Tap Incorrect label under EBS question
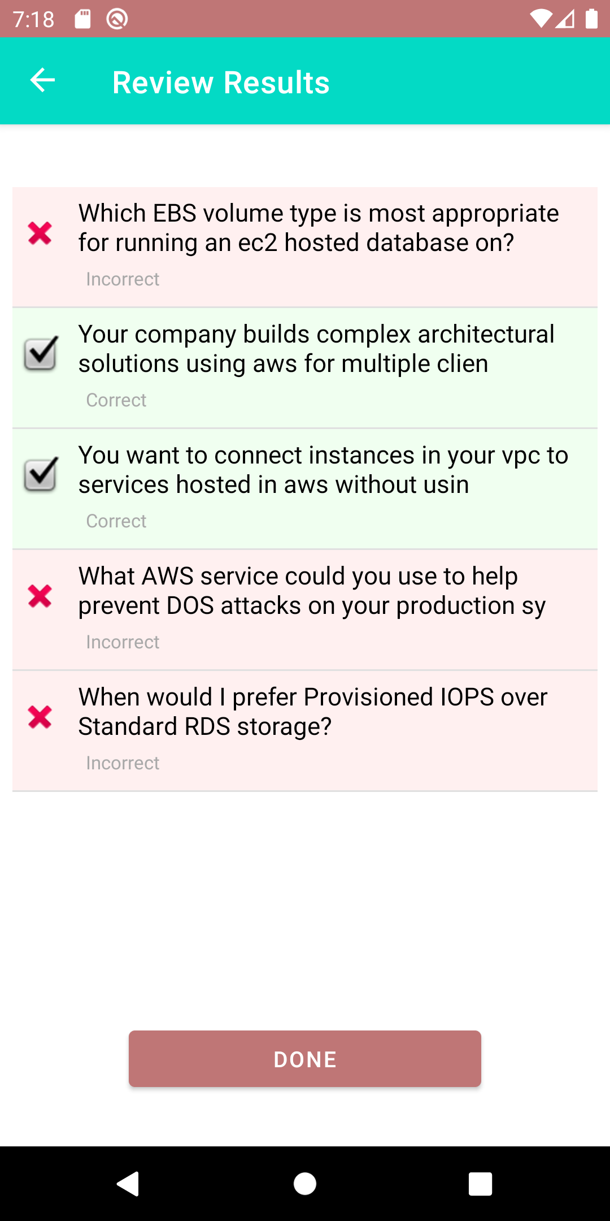Image resolution: width=610 pixels, height=1221 pixels. coord(123,279)
